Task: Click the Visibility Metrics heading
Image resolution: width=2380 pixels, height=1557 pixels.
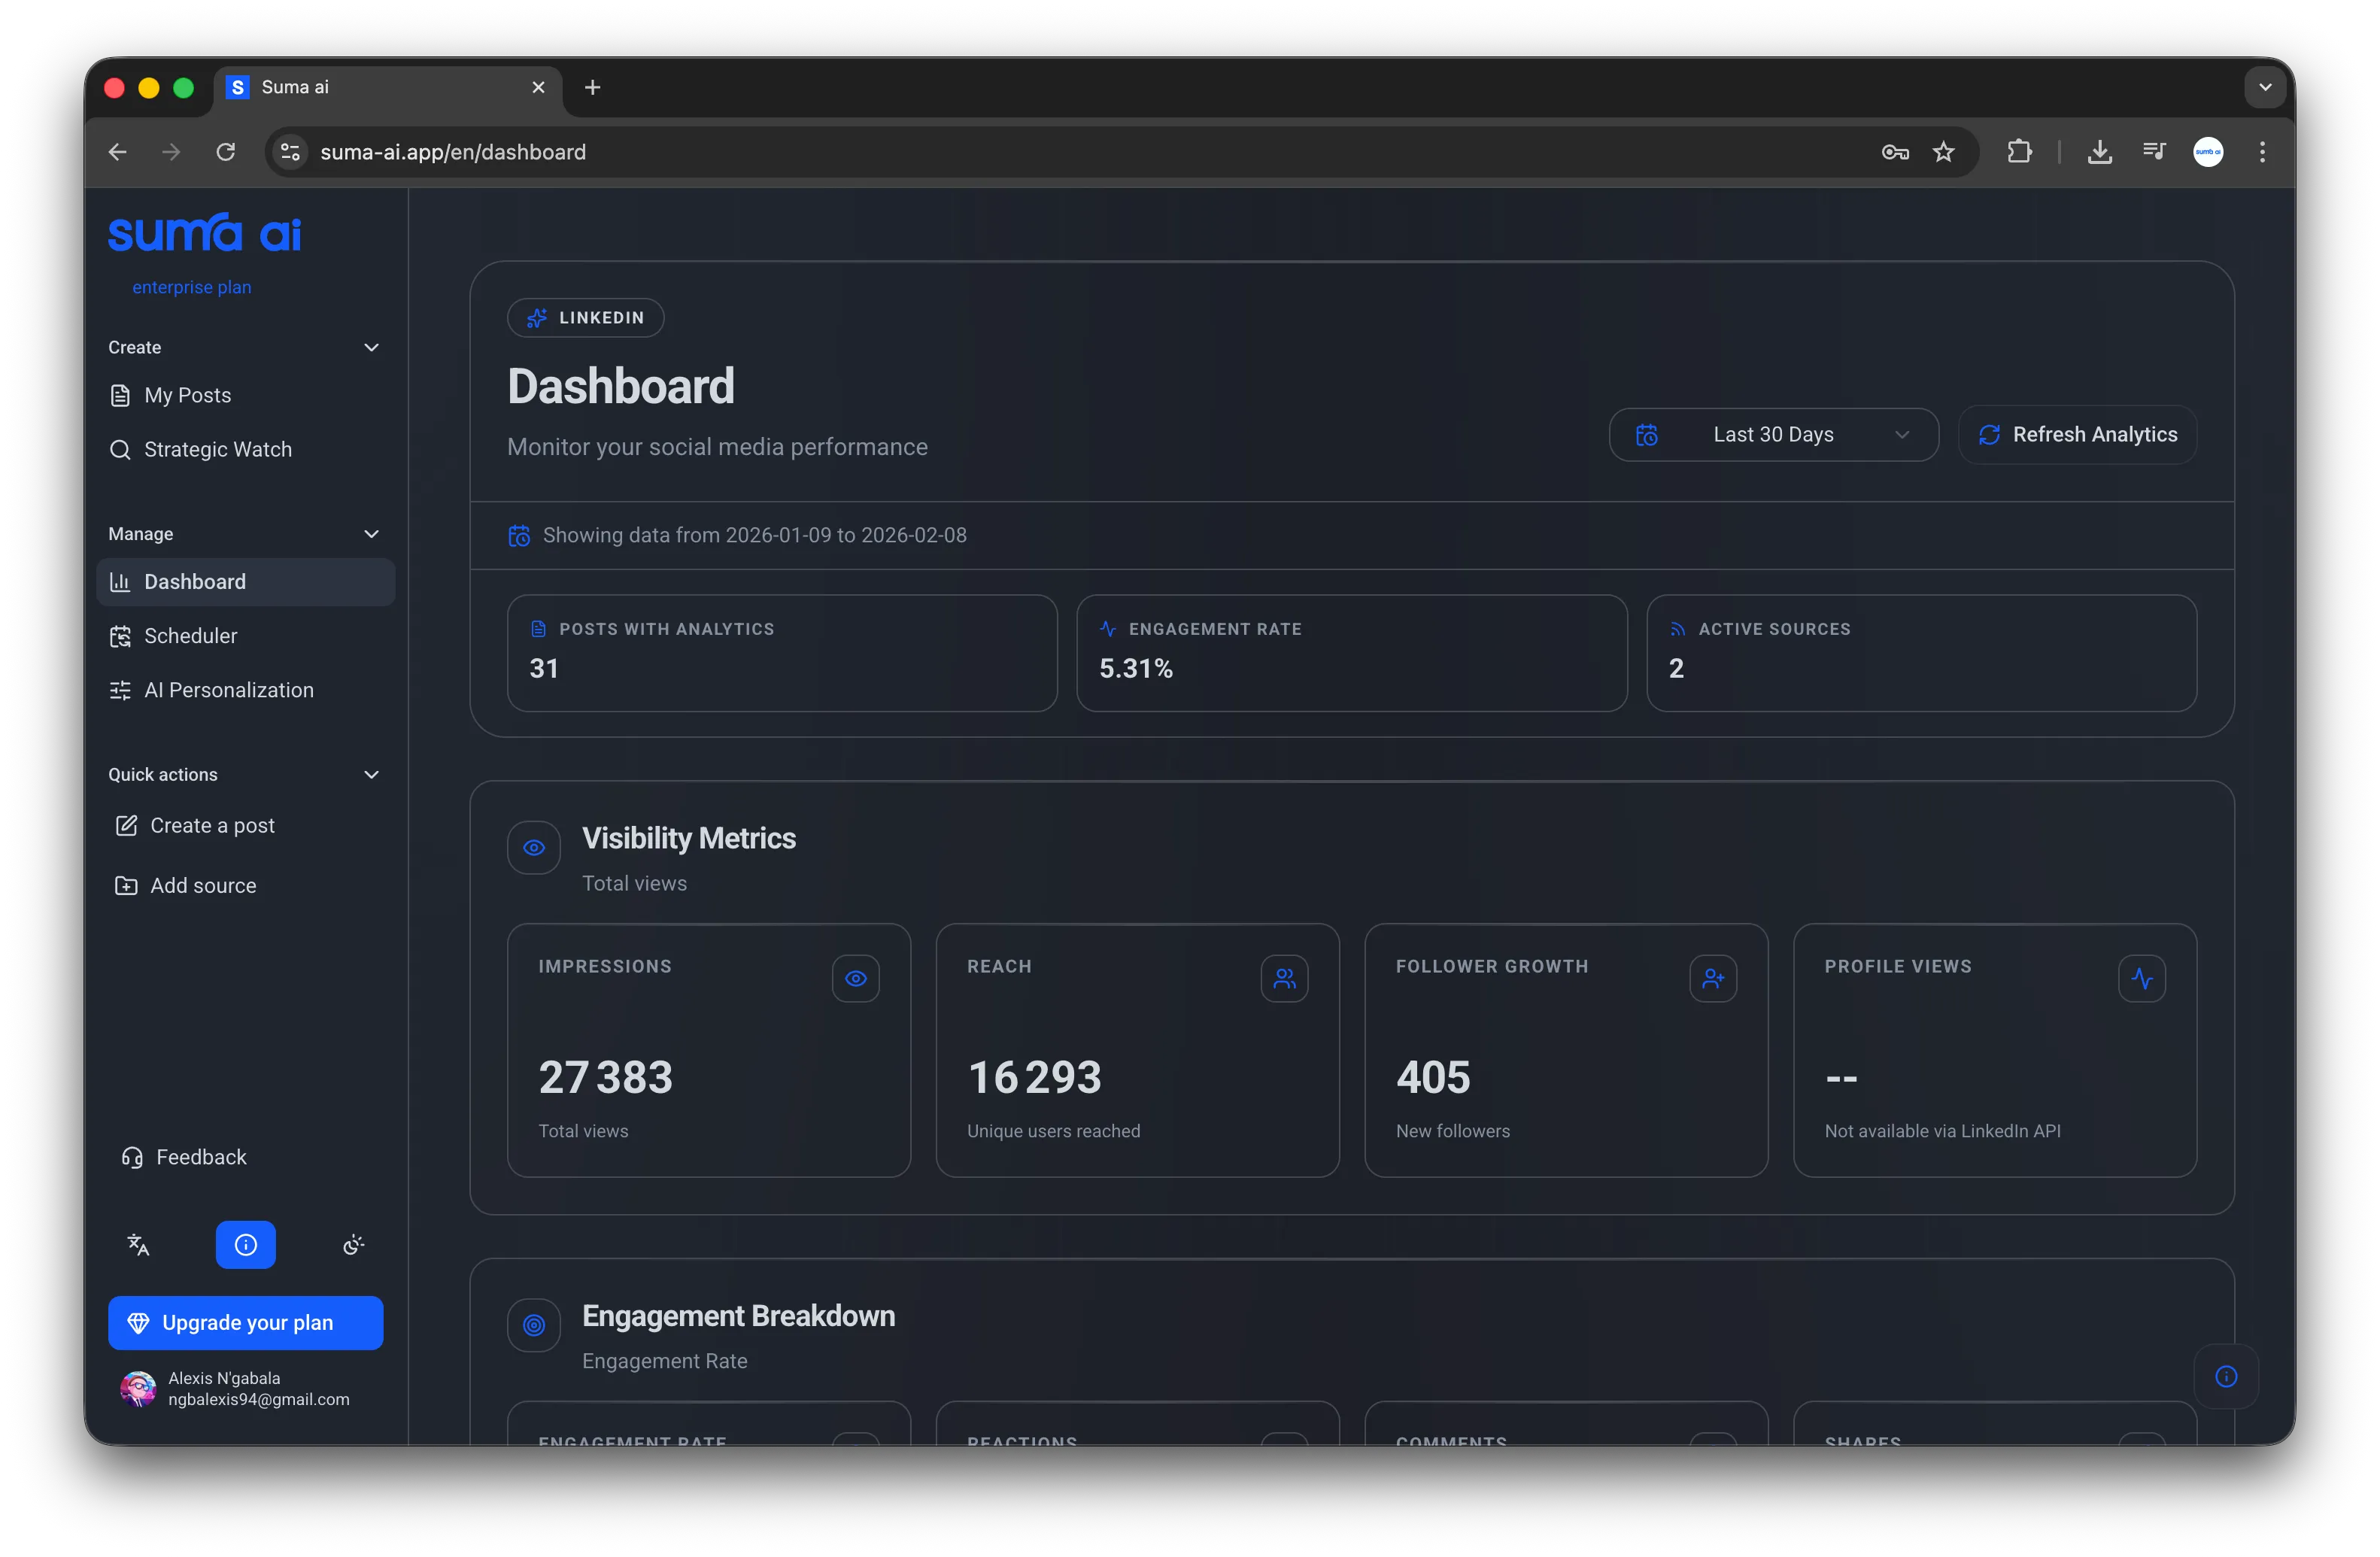Action: (x=689, y=838)
